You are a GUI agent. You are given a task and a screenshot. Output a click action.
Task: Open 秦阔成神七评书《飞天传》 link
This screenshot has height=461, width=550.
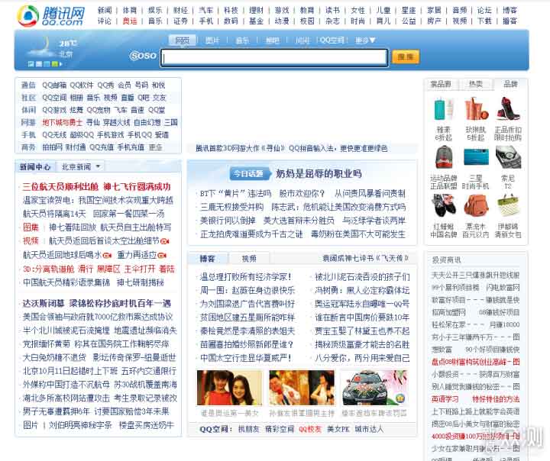366,259
